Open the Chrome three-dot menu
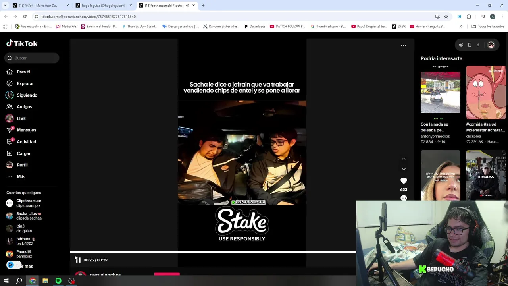 coord(502,17)
